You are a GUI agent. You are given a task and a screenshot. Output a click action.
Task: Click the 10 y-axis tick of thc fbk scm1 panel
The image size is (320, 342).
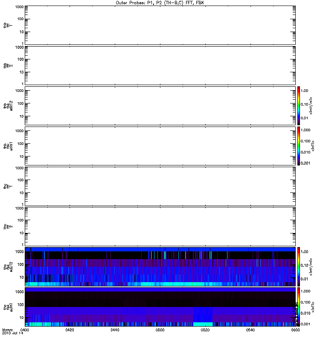pyautogui.click(x=21, y=318)
